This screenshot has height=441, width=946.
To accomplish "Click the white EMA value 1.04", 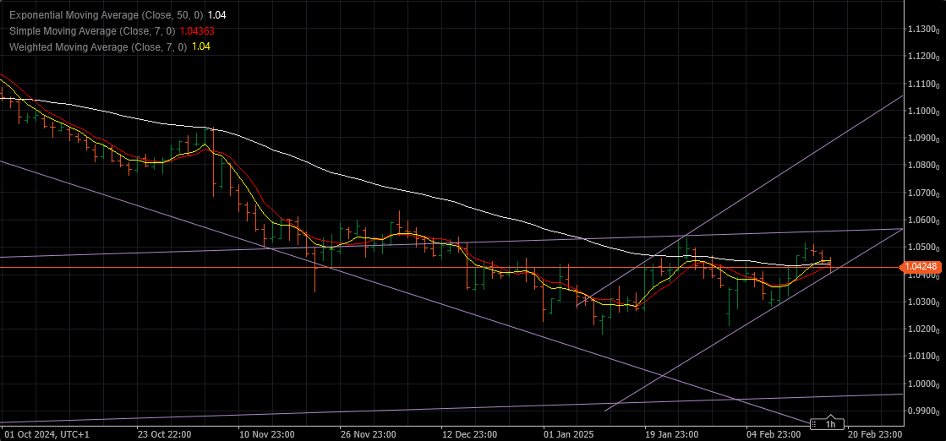I will (x=216, y=14).
